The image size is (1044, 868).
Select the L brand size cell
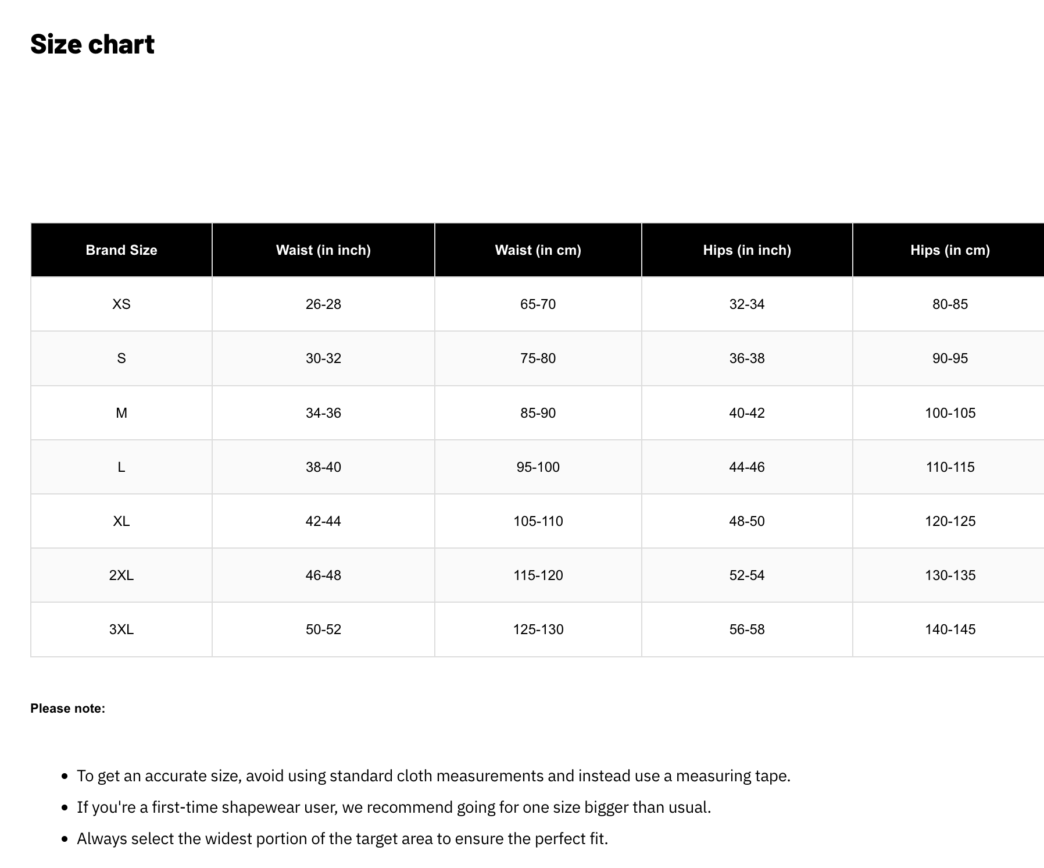click(x=121, y=467)
